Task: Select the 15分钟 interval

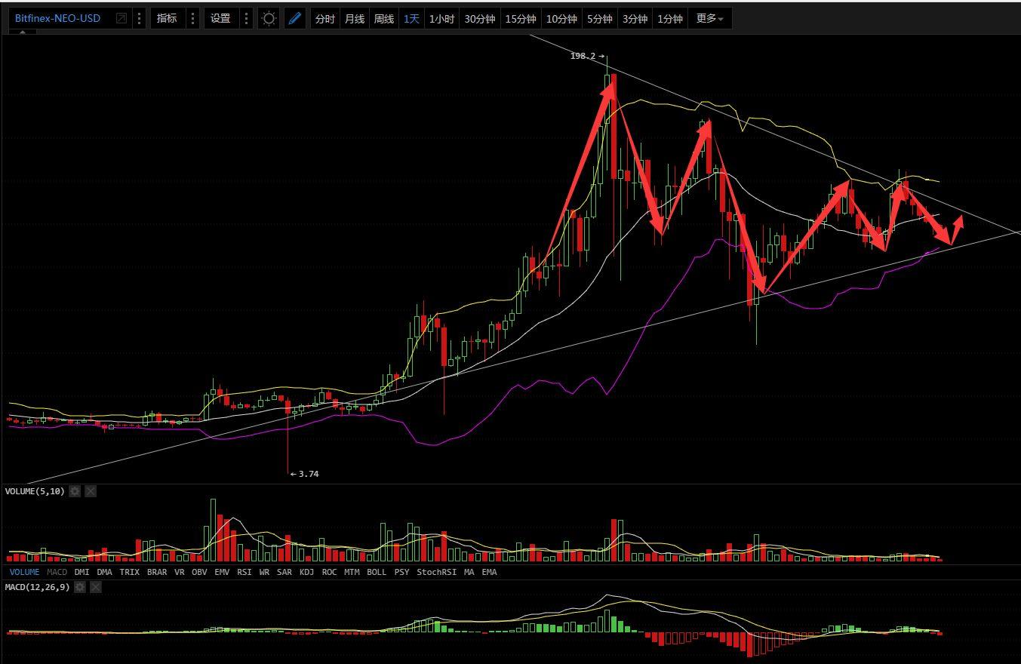Action: pyautogui.click(x=521, y=19)
